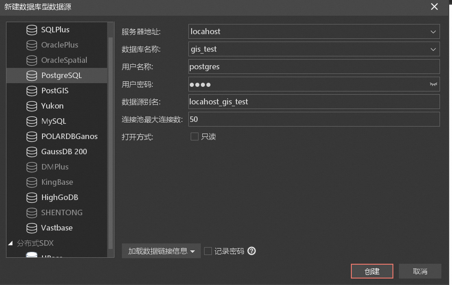Click the 创建 create button

tap(372, 271)
